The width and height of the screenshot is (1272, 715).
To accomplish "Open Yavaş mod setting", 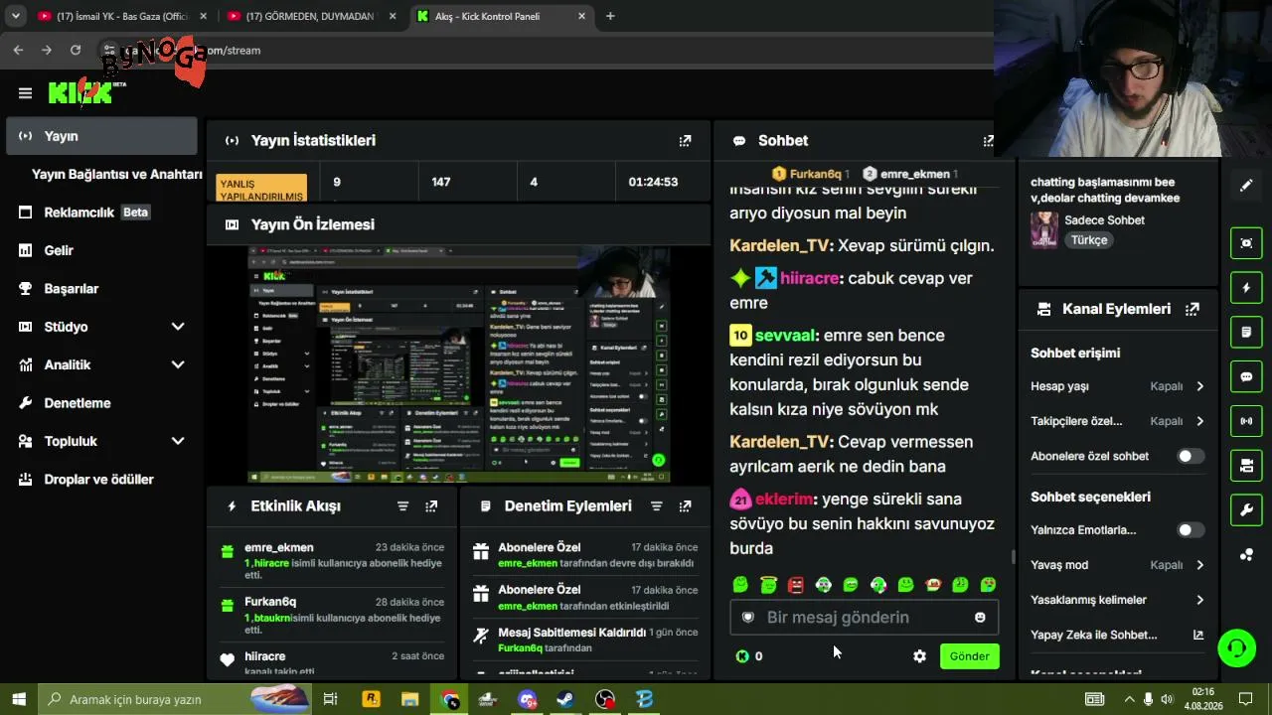I will click(x=1118, y=565).
